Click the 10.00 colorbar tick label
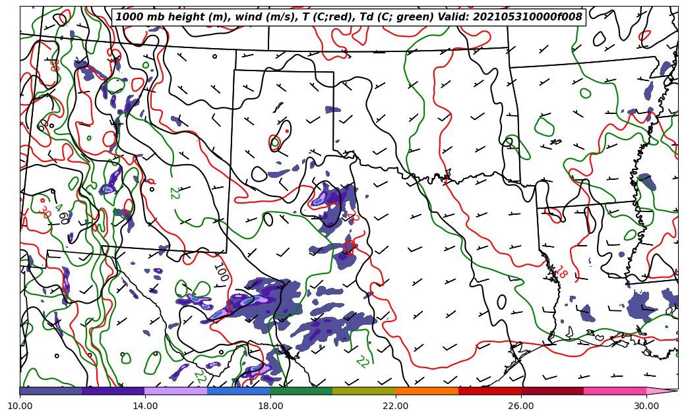This screenshot has width=684, height=417. [20, 406]
